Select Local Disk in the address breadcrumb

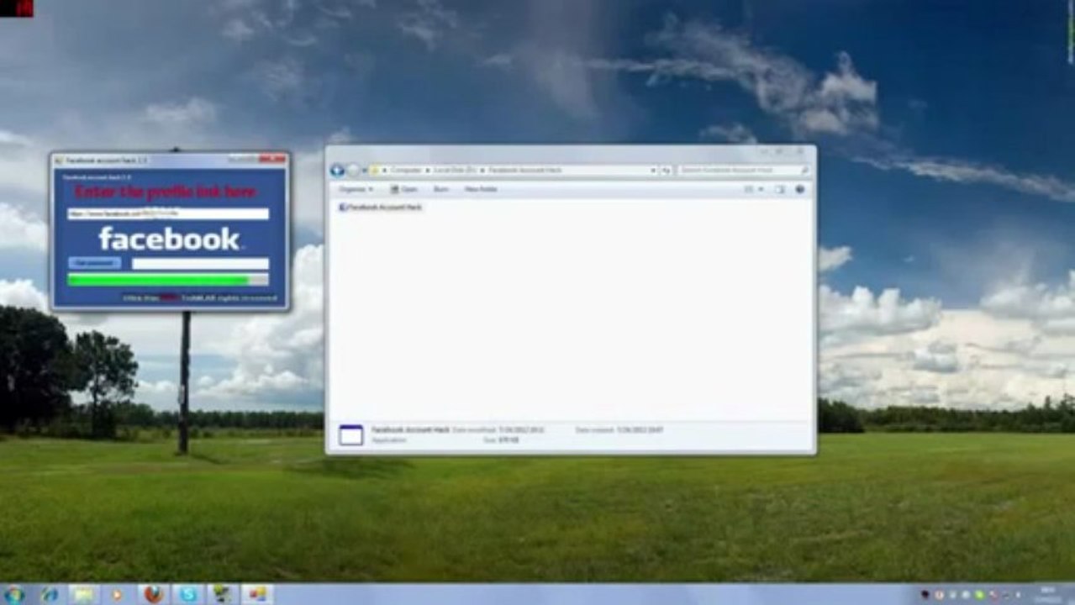point(455,171)
